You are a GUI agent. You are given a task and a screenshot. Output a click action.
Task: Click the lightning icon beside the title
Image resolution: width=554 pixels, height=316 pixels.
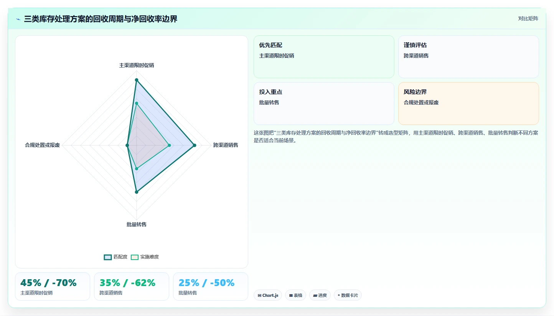pyautogui.click(x=18, y=19)
